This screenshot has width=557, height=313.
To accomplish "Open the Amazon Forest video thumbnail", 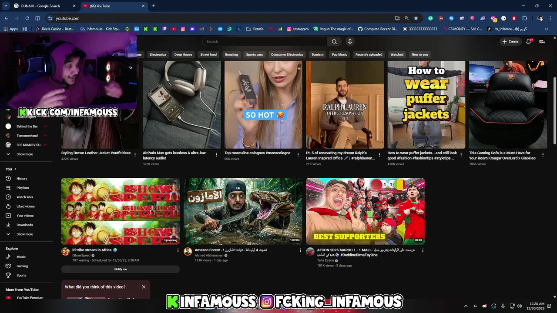I will coord(243,211).
